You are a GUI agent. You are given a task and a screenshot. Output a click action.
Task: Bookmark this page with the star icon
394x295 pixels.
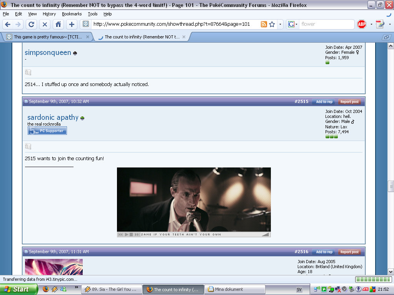pos(272,24)
